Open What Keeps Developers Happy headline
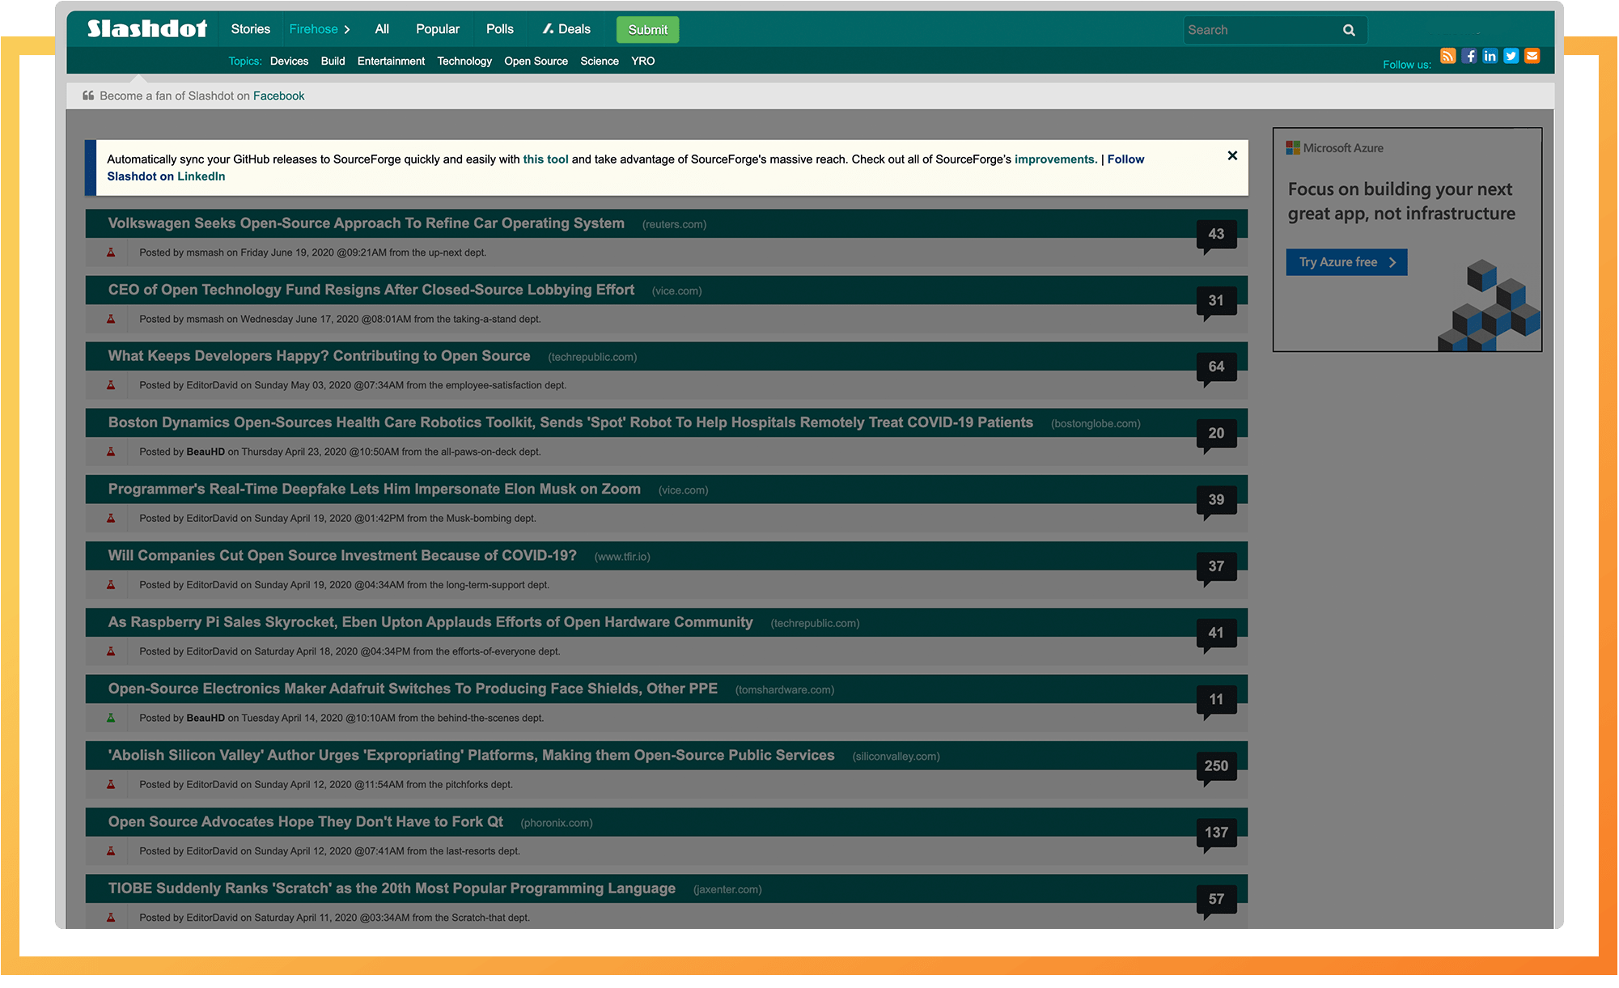Screen dimensions: 1619x988 click(320, 356)
